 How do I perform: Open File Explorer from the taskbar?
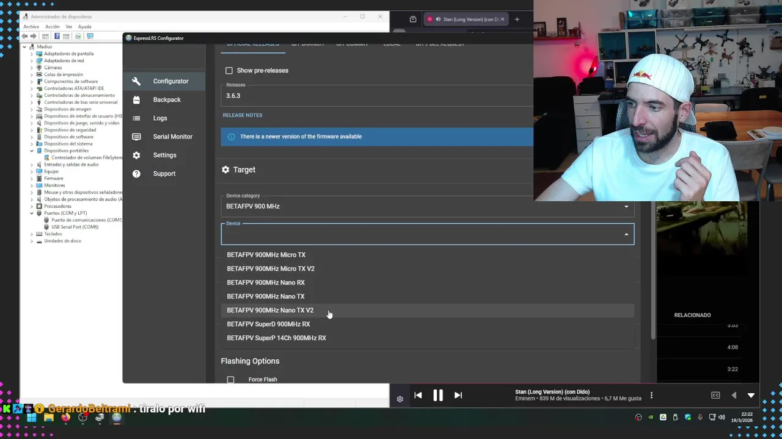(x=48, y=418)
